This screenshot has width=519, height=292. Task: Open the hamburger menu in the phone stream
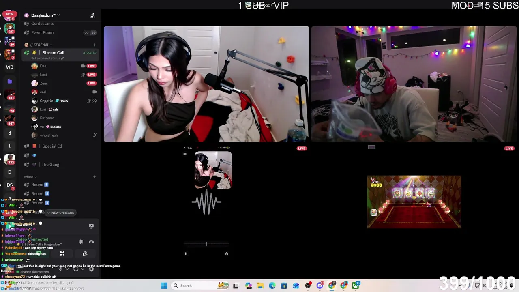coord(185,154)
